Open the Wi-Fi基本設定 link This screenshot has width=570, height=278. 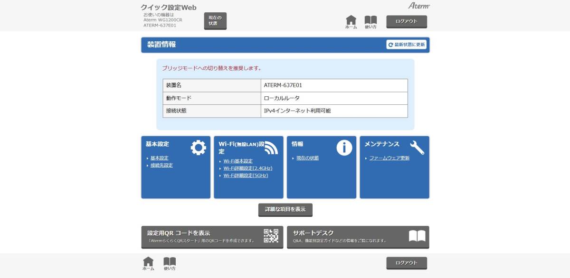237,161
